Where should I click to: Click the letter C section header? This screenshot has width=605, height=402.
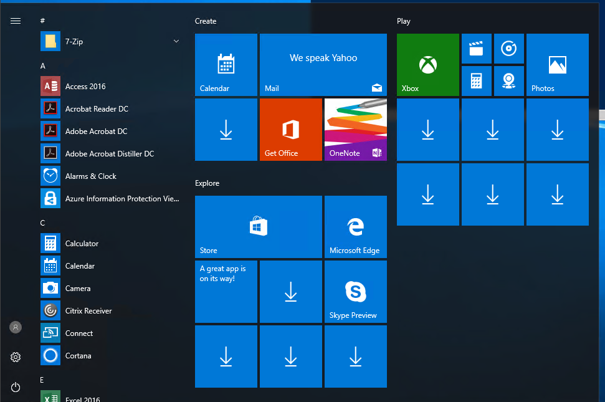(x=43, y=223)
